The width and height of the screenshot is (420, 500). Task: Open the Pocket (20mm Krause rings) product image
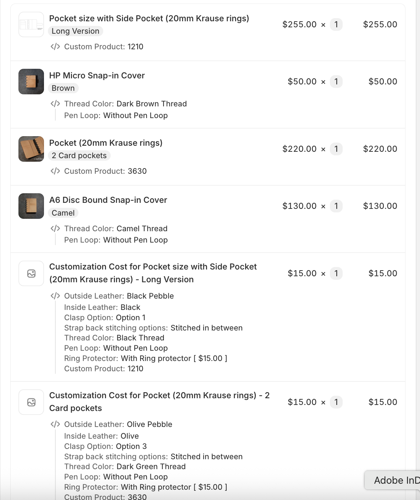pyautogui.click(x=31, y=149)
